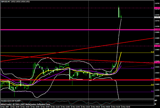Click the purple 38.2 Fibonacci level label
Viewport: 160px width, 108px height.
(153, 91)
